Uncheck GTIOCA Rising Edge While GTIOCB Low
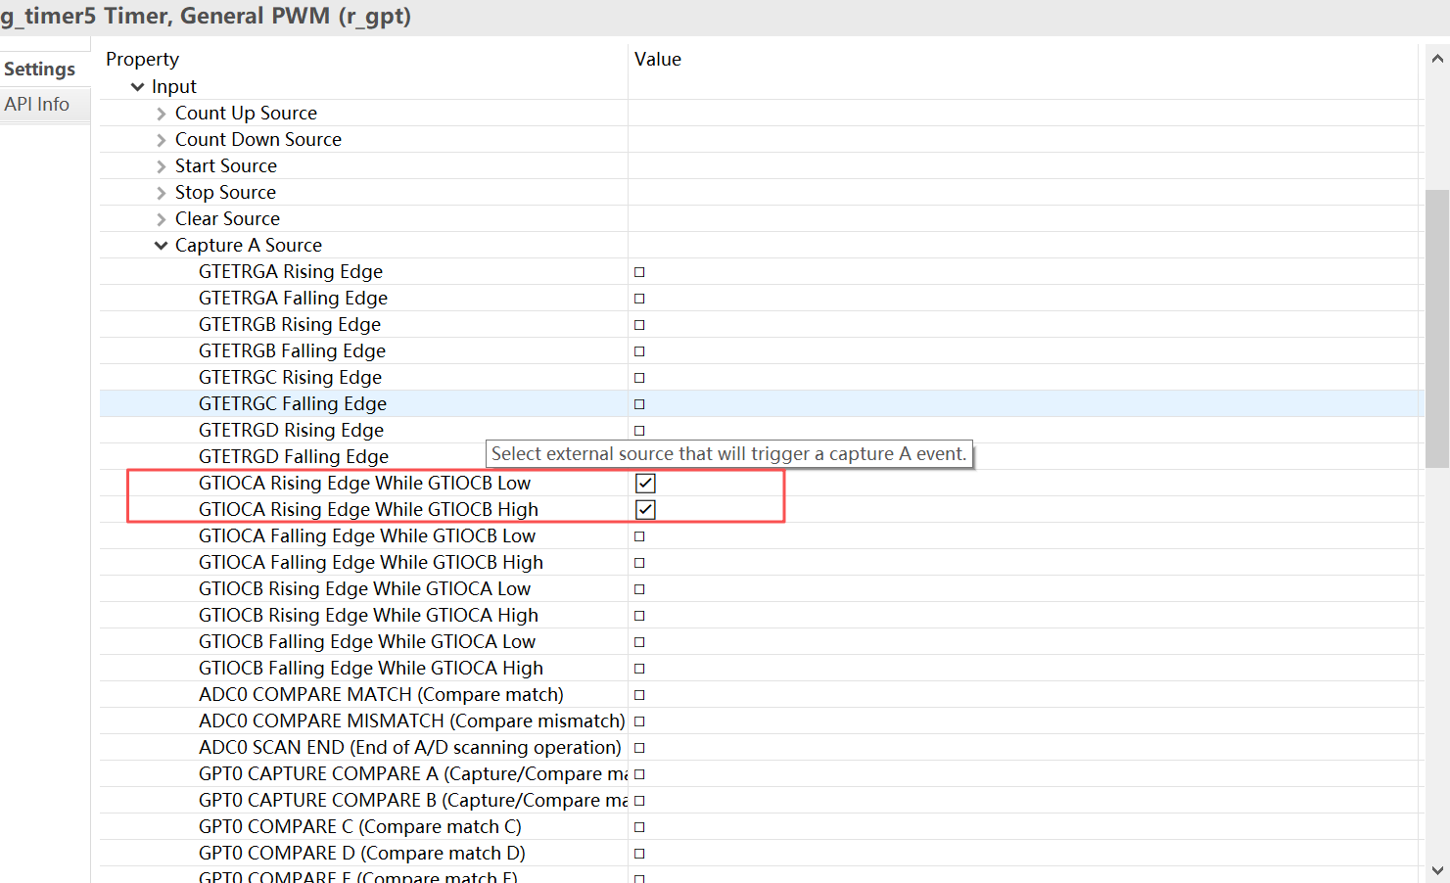 pyautogui.click(x=645, y=483)
